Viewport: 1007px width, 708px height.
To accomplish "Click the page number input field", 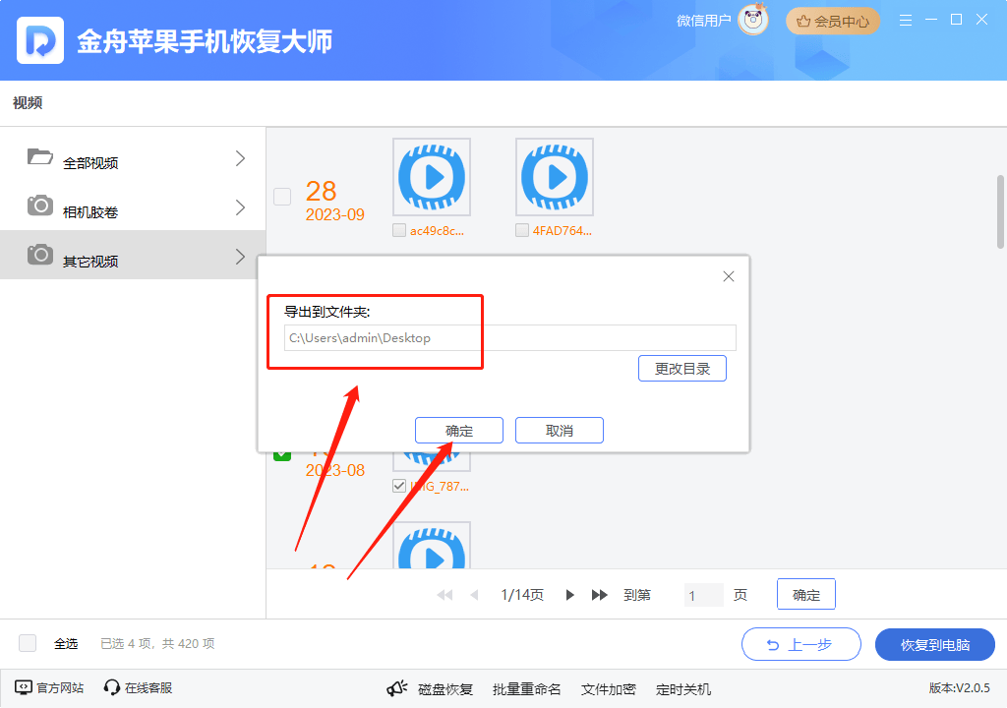I will (x=703, y=594).
